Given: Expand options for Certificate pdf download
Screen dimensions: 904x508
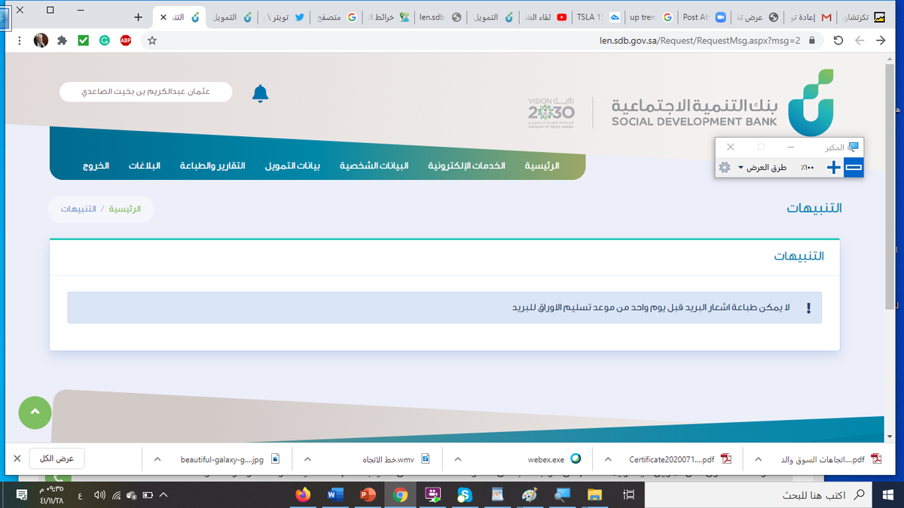Looking at the screenshot, I should [609, 459].
